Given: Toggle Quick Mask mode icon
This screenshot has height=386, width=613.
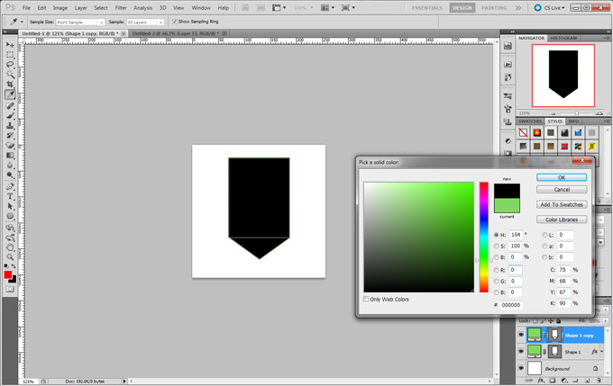Looking at the screenshot, I should 10,289.
